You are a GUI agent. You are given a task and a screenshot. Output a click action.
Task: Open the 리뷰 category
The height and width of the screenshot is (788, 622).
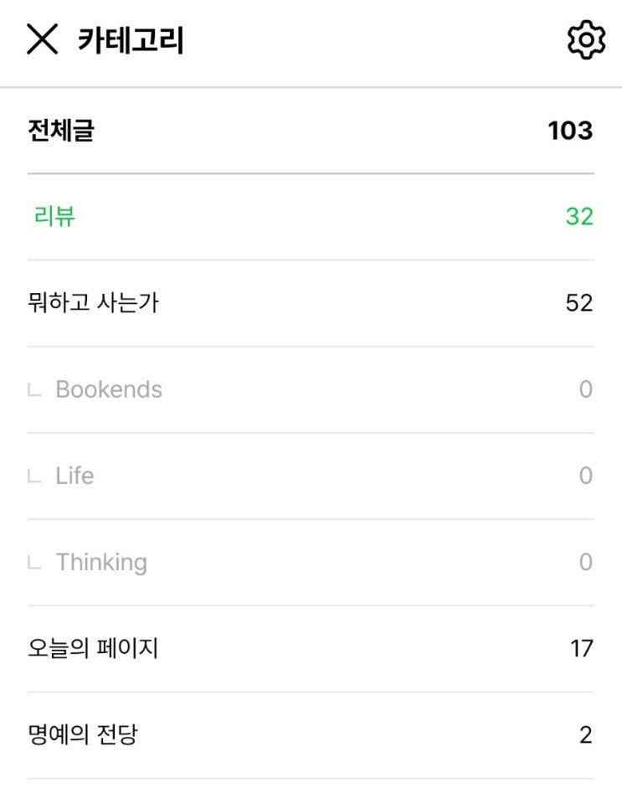pyautogui.click(x=55, y=217)
